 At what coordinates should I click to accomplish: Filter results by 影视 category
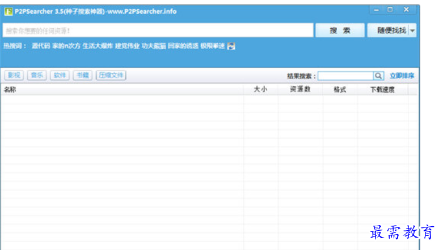click(14, 75)
